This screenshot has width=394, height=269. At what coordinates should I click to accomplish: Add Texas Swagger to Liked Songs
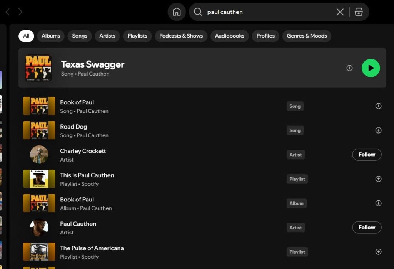pos(349,68)
